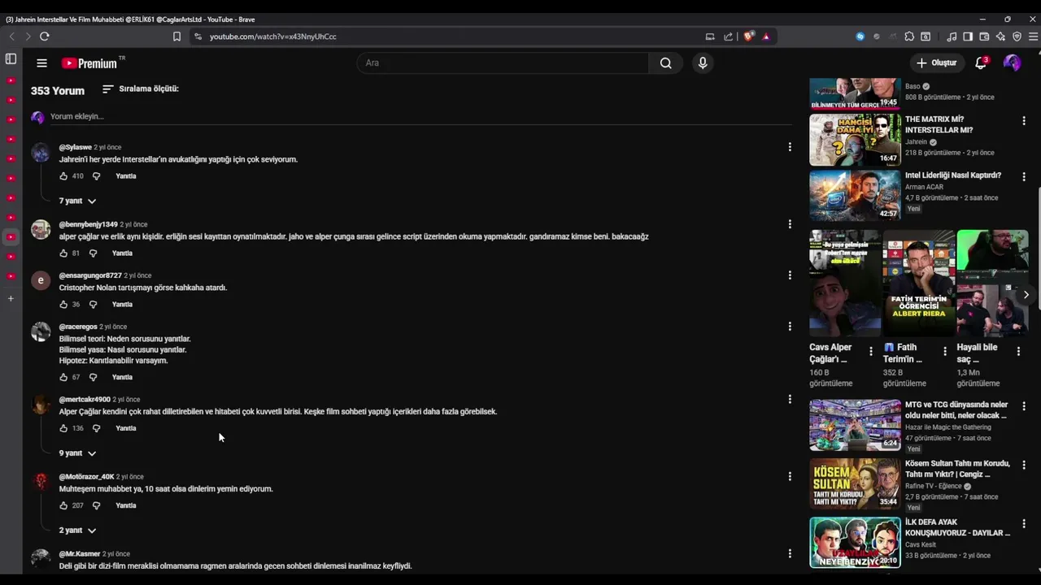Click Yanıtla under @raceregos comment
The width and height of the screenshot is (1041, 585).
[x=122, y=377]
